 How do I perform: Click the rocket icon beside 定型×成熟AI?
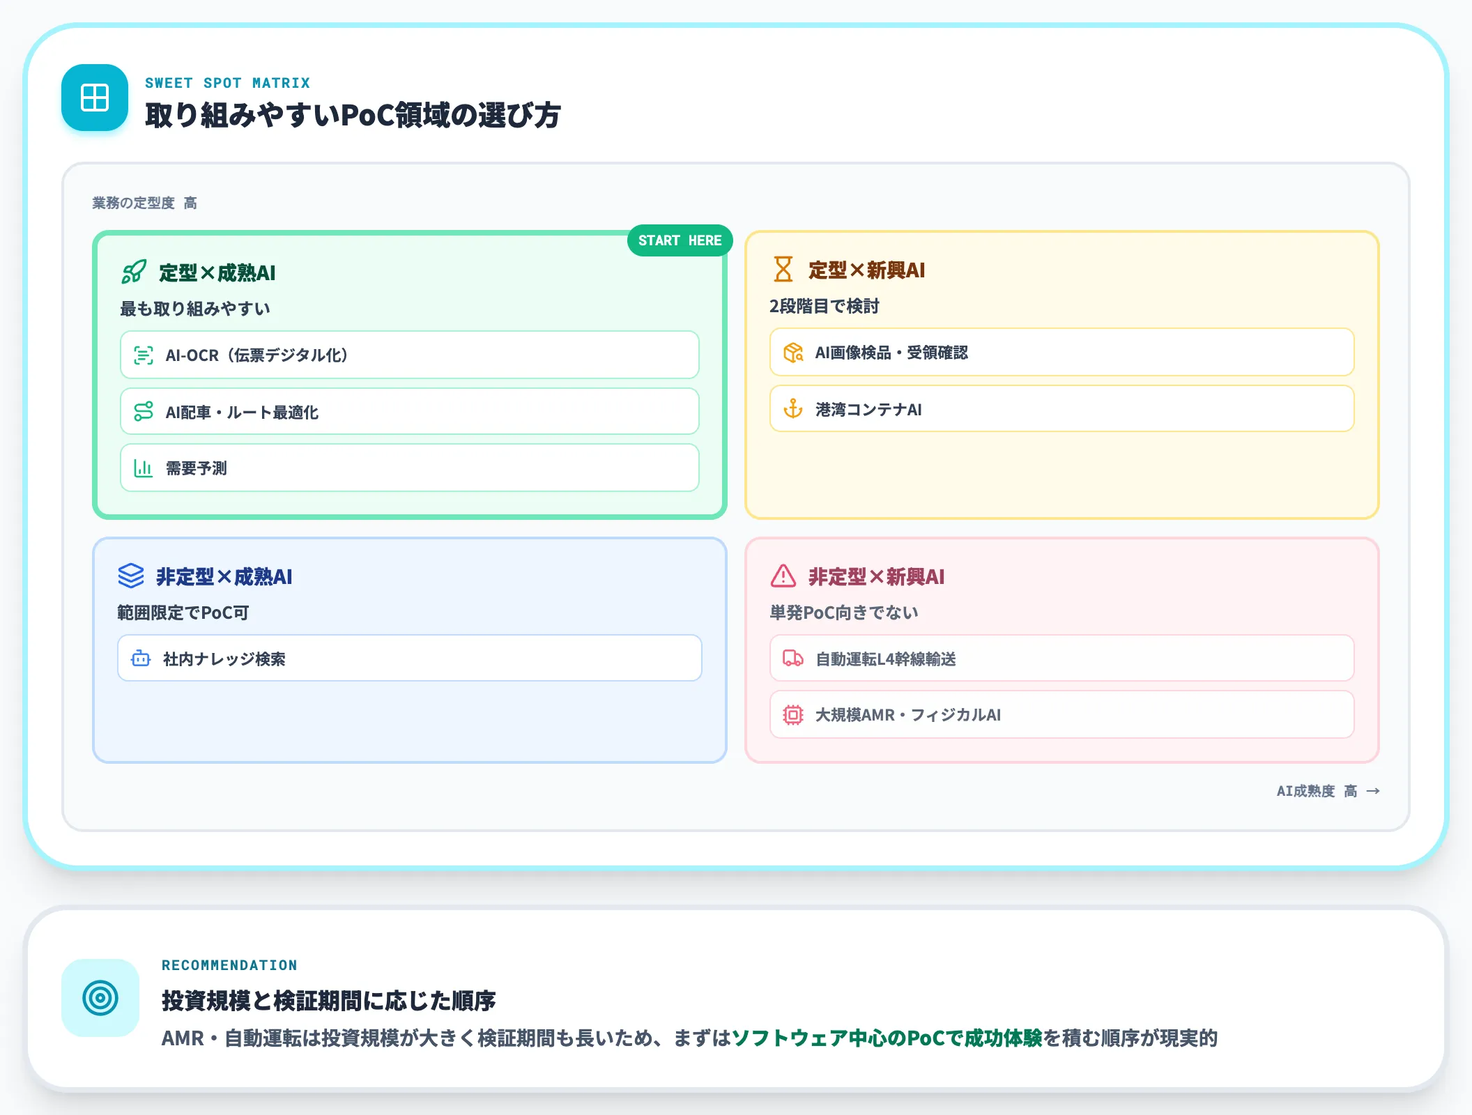click(x=134, y=272)
